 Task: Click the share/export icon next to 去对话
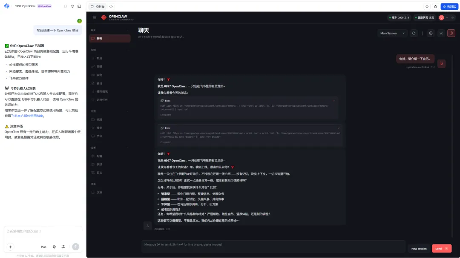pos(435,6)
